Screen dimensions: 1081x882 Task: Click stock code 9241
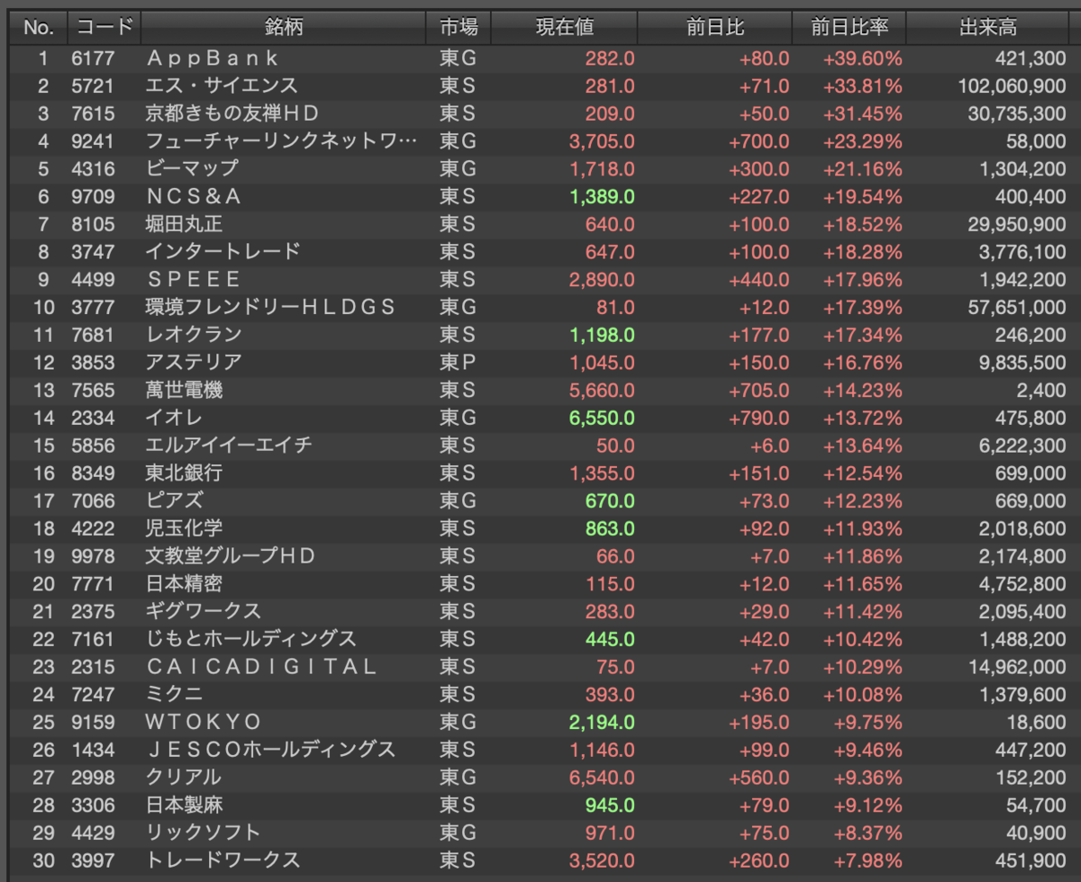94,141
